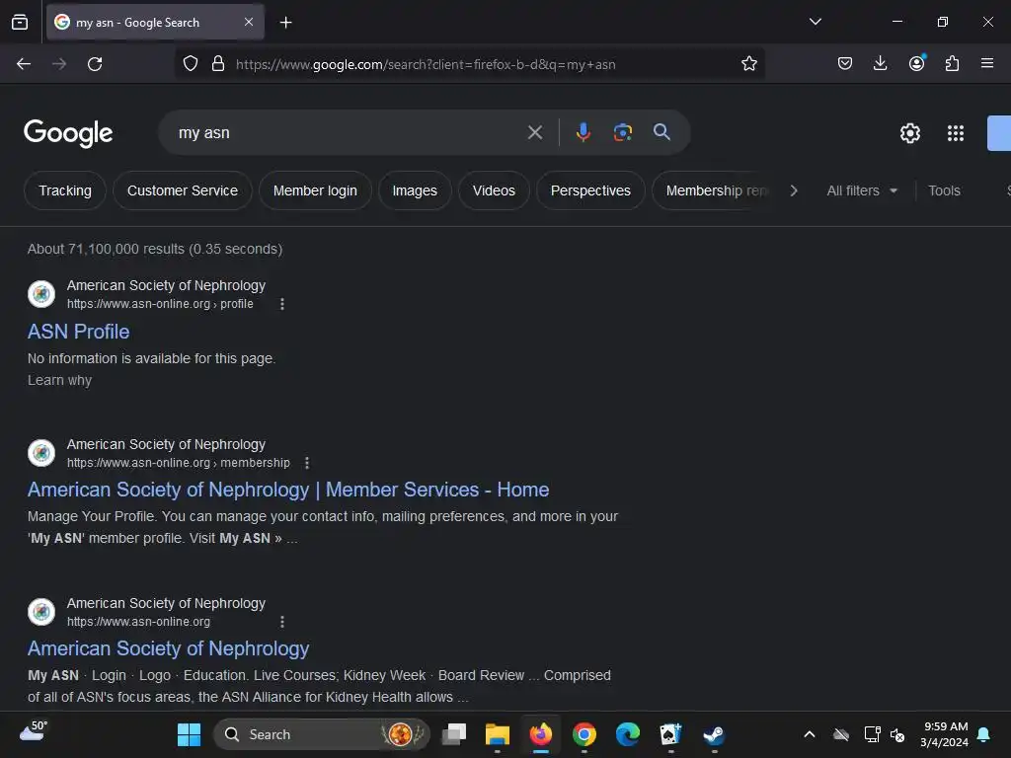Open the extensions puzzle icon
Screen dimensions: 1011x758
tap(952, 63)
